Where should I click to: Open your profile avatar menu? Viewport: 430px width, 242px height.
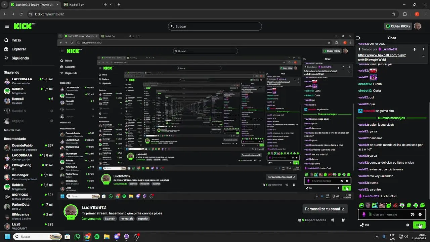[418, 26]
